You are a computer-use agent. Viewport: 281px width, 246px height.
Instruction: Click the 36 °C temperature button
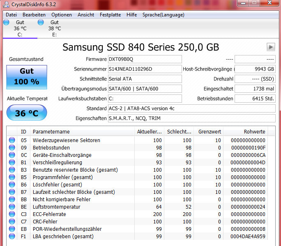click(x=27, y=113)
